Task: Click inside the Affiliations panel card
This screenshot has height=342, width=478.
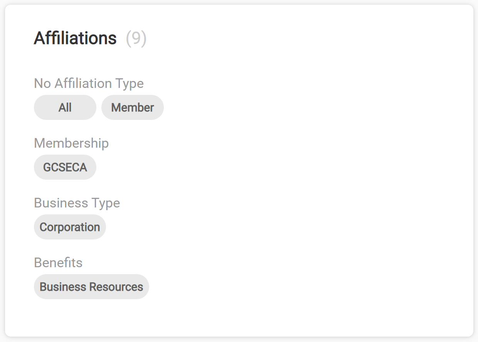Action: [270, 170]
